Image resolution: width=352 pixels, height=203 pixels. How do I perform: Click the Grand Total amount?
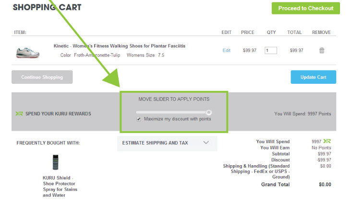click(x=325, y=184)
